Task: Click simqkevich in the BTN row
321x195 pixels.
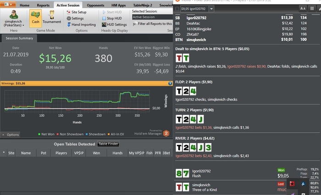Action: point(196,40)
